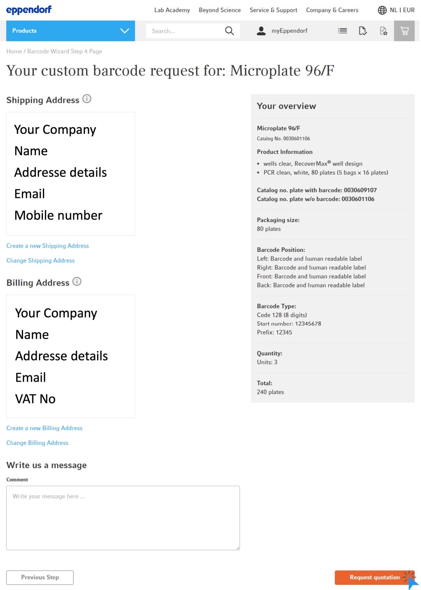Click Change Billing Address link

click(x=37, y=443)
